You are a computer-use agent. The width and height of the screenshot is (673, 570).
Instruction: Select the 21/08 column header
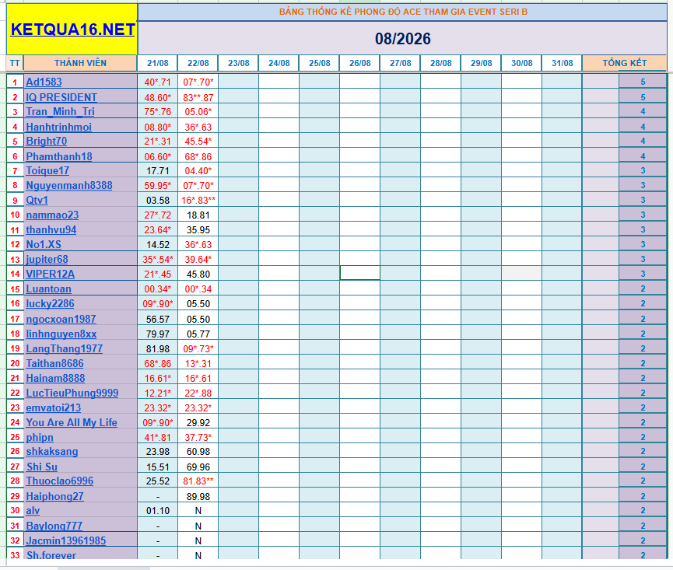tap(157, 63)
